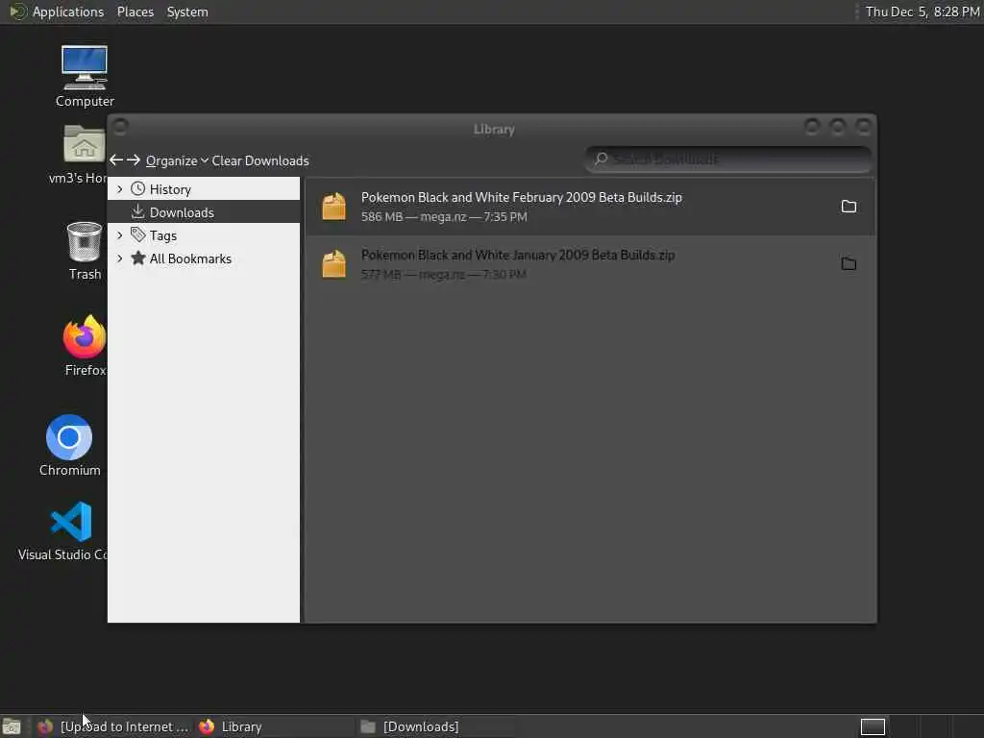This screenshot has width=984, height=738.
Task: Launch Firefox from the desktop
Action: pos(85,346)
